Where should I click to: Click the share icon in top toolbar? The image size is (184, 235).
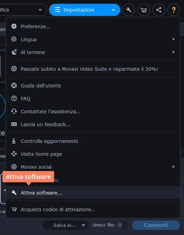coord(159,10)
